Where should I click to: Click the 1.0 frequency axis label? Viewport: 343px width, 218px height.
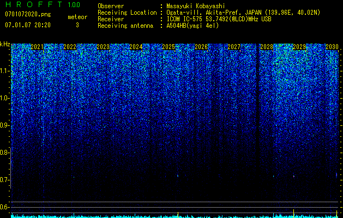click(x=4, y=98)
